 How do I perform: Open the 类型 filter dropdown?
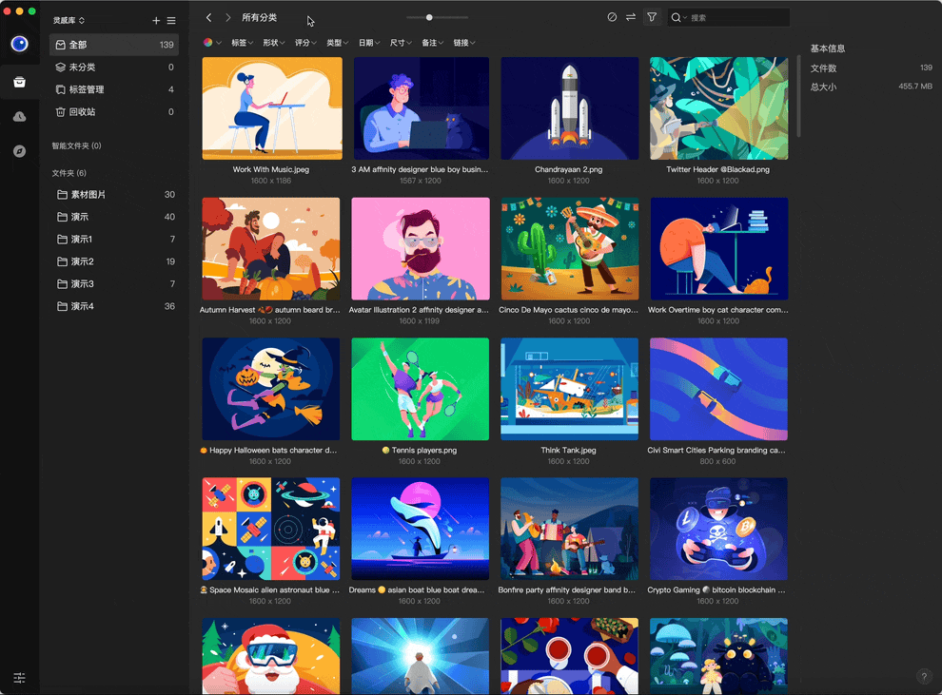pyautogui.click(x=337, y=43)
